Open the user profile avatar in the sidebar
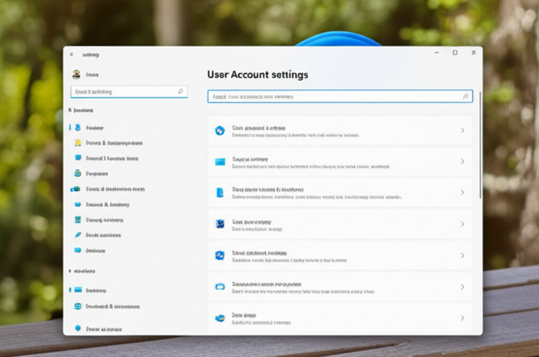This screenshot has height=357, width=539. point(76,75)
